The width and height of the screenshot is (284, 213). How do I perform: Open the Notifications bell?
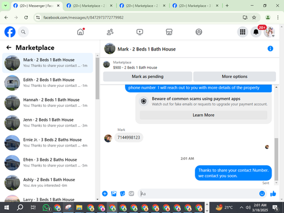point(256,32)
